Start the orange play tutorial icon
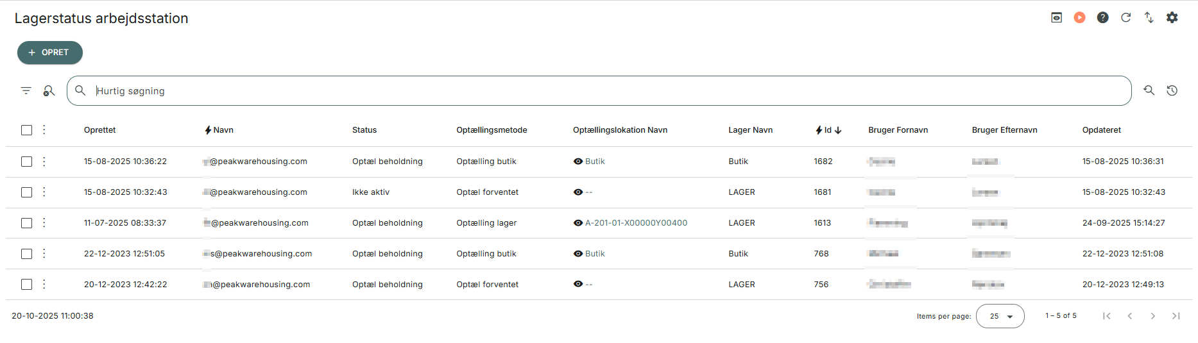The height and width of the screenshot is (343, 1198). [x=1079, y=18]
